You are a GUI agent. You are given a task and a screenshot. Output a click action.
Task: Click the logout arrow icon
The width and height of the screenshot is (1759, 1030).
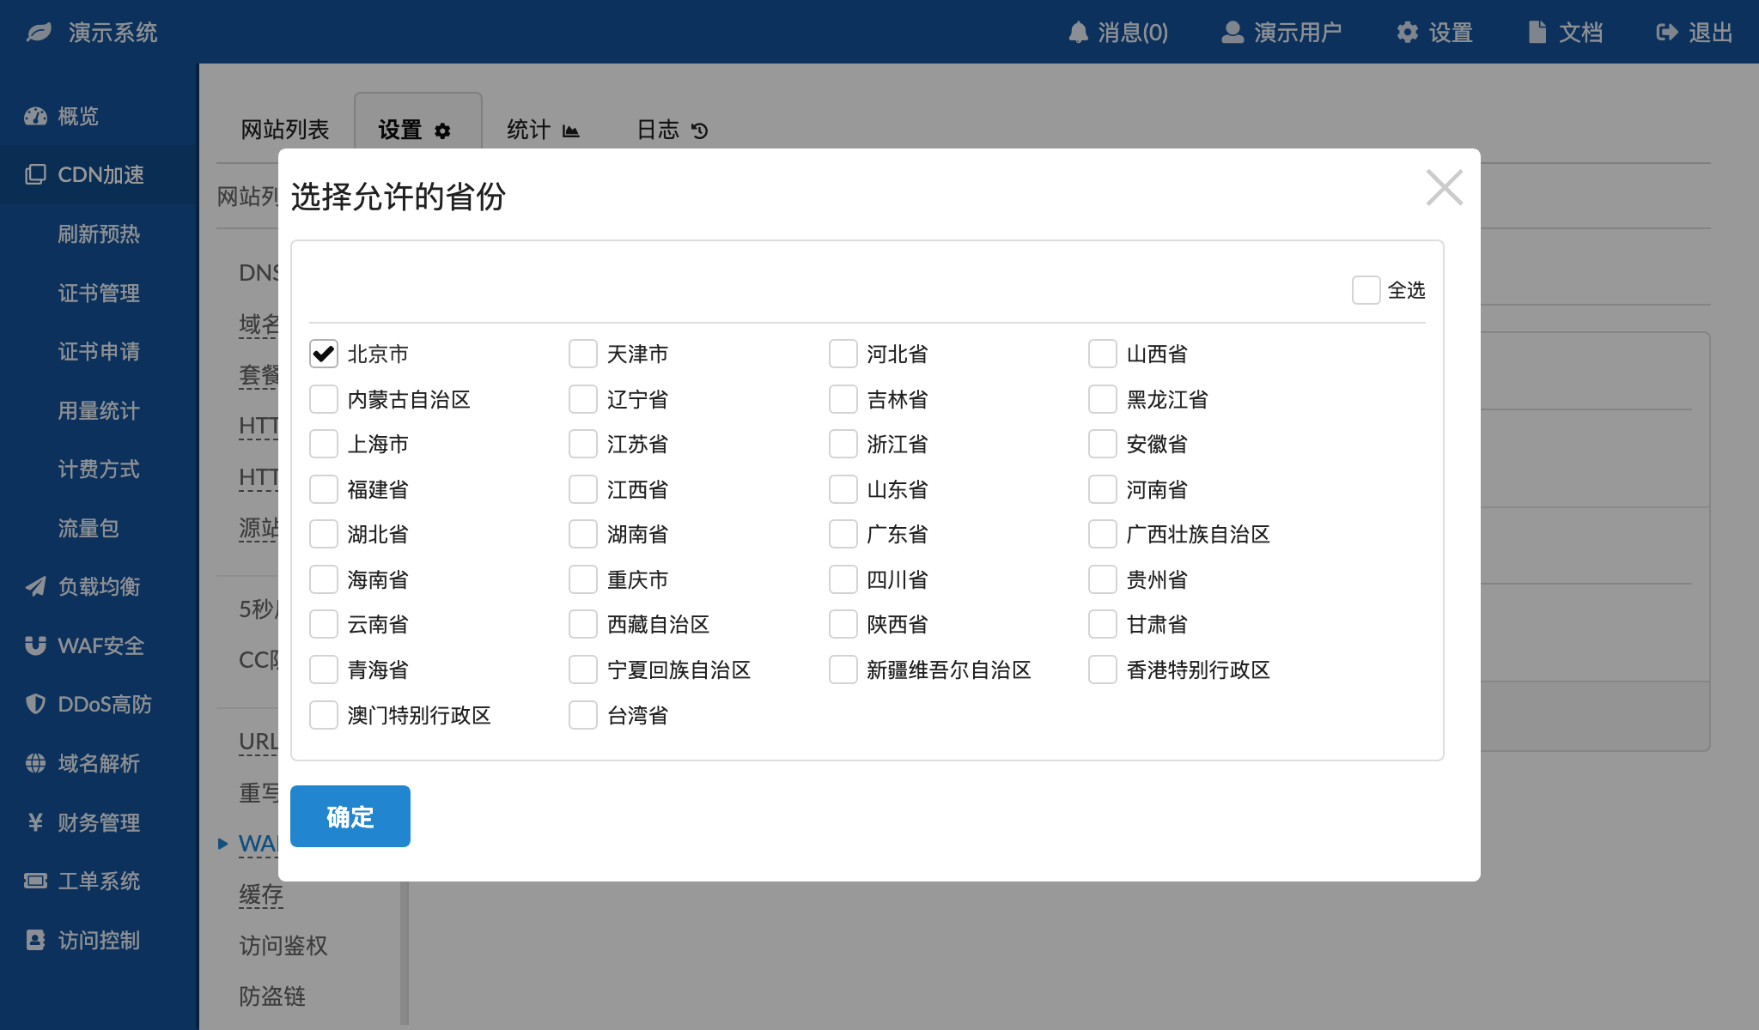point(1666,33)
